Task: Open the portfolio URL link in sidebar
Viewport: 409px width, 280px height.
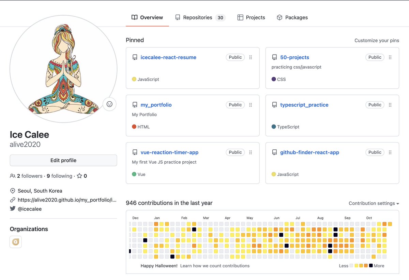Action: [x=67, y=200]
